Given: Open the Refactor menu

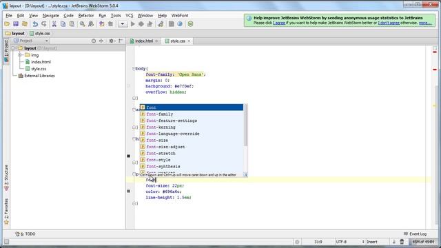Looking at the screenshot, I should pos(85,15).
